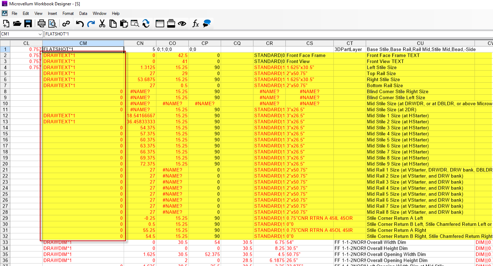Click the formula bar showing FLATSHOT*1
The height and width of the screenshot is (266, 493).
268,34
